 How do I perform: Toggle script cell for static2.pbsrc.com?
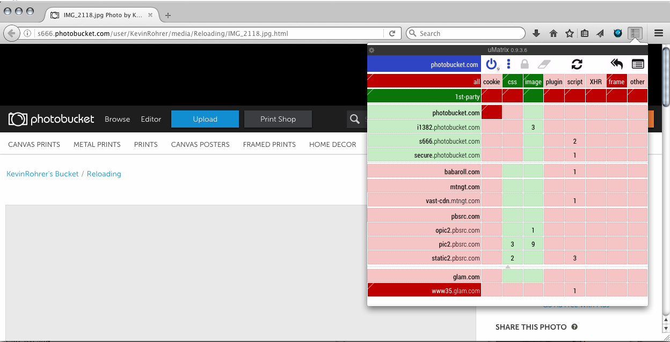click(x=575, y=258)
